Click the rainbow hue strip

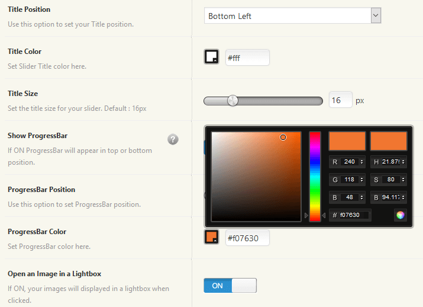pyautogui.click(x=315, y=176)
